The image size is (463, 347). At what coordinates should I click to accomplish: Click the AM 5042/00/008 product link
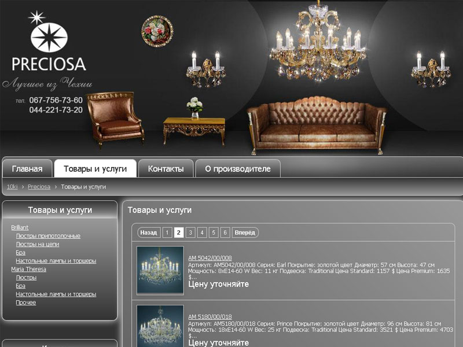(x=210, y=258)
